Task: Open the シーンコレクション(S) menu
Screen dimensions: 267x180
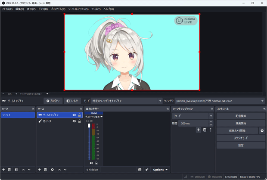Action: (x=78, y=9)
